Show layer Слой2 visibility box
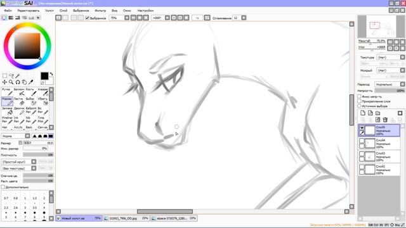406x228 pixels. pos(362,167)
